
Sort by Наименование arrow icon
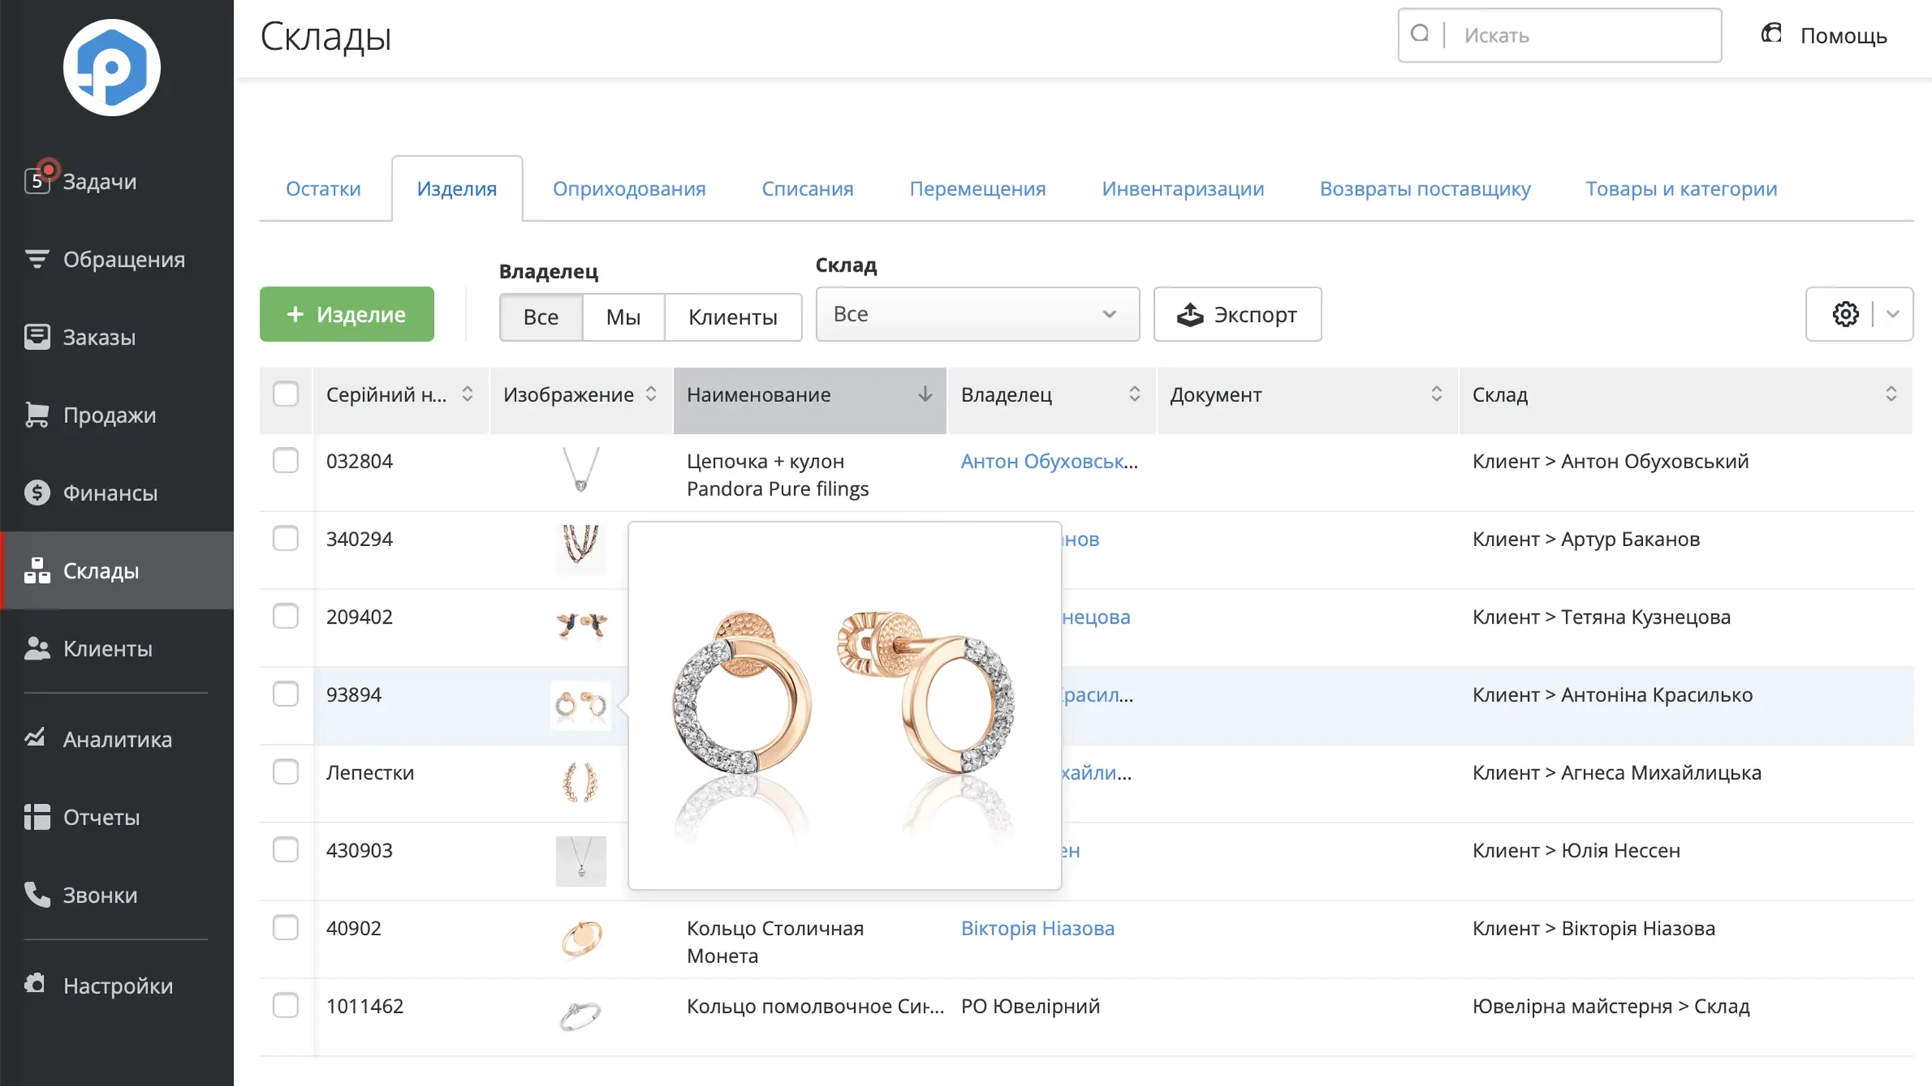click(x=924, y=394)
